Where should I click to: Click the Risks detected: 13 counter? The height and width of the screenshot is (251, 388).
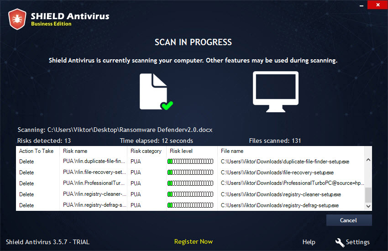coord(44,141)
